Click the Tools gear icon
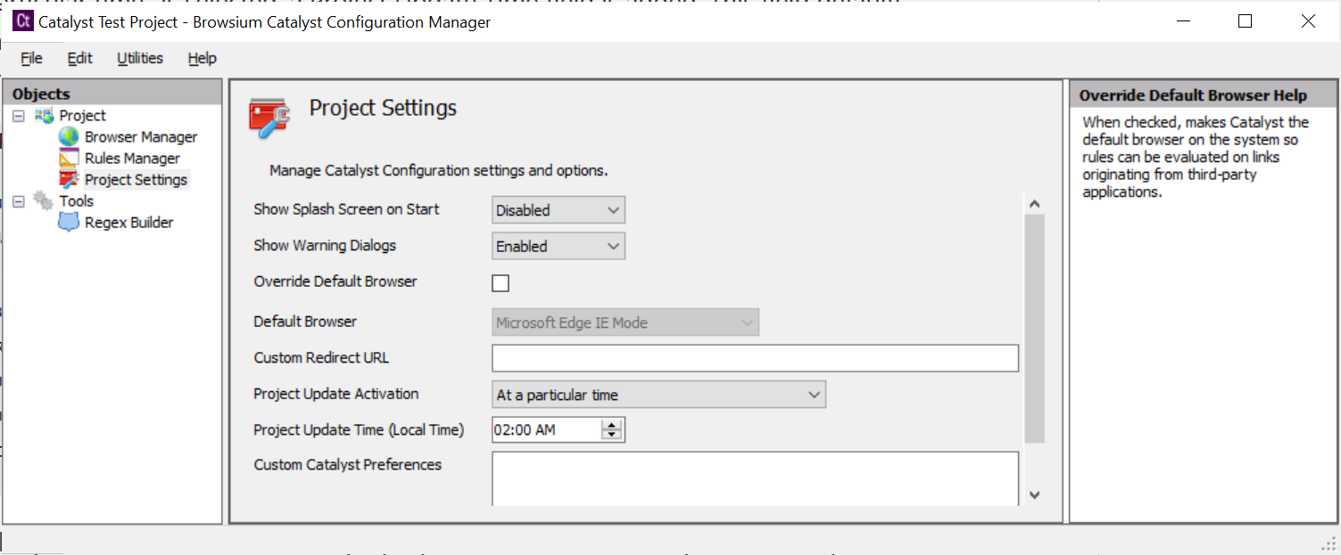 42,200
